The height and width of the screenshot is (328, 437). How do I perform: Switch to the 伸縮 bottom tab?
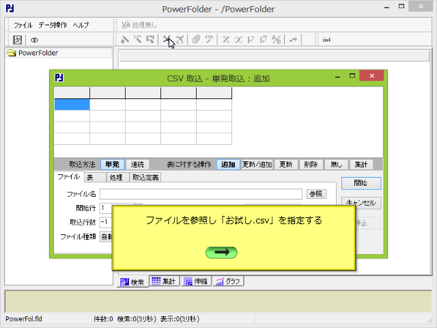[x=196, y=281]
